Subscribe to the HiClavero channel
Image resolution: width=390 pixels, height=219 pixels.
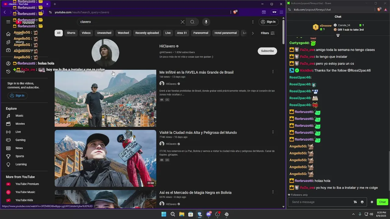(x=267, y=51)
